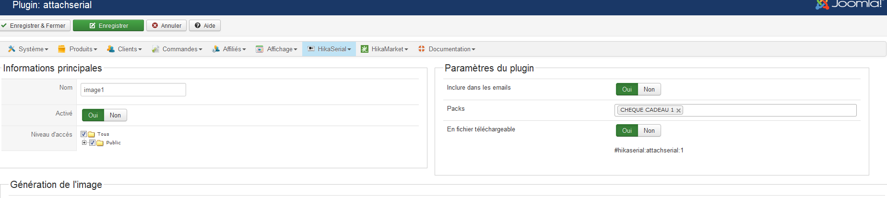Click the Produits menu icon
Screen dimensions: 887x198
(x=61, y=49)
